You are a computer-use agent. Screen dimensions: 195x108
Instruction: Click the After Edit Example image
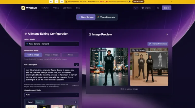[149, 67]
